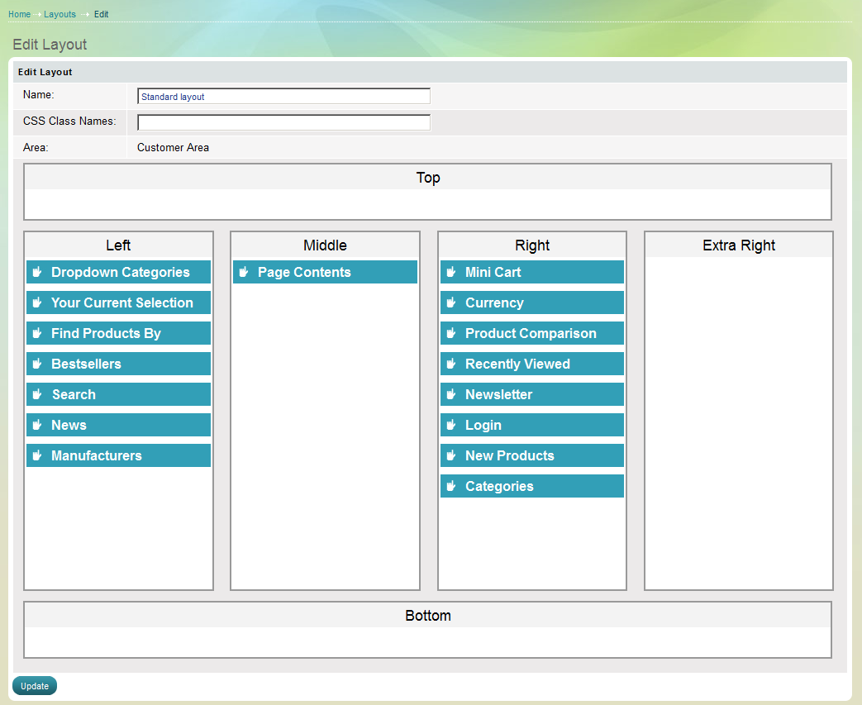This screenshot has width=862, height=705.
Task: Focus the layout Name text field
Action: click(283, 97)
